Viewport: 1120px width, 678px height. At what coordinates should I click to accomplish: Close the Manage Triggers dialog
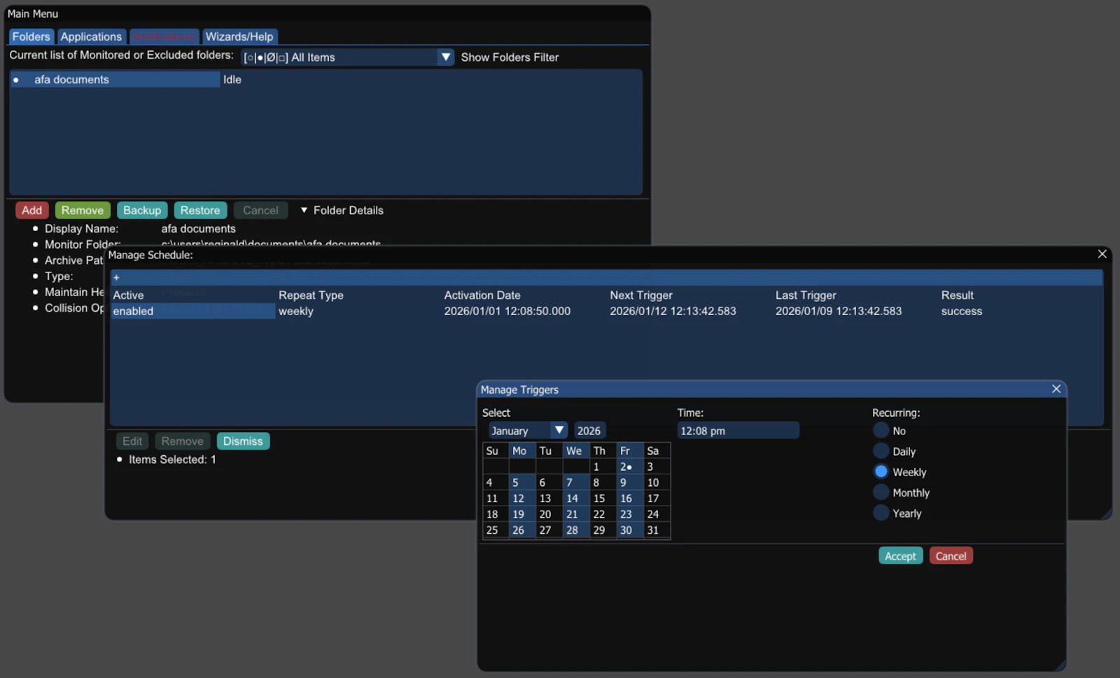pyautogui.click(x=1056, y=389)
